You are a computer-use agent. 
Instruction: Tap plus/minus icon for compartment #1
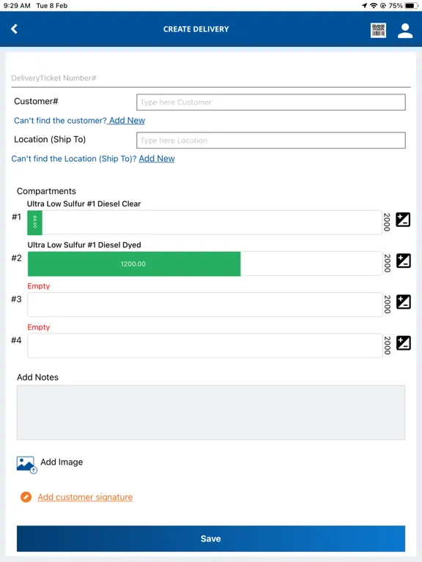tap(403, 220)
